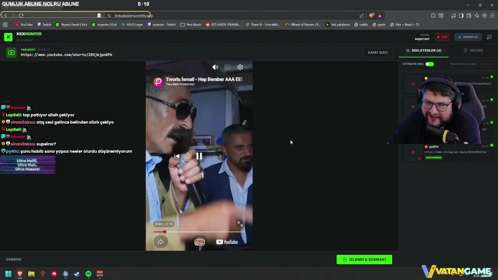The image size is (498, 280).
Task: Open the Brave VPN shield icon
Action: [x=484, y=16]
